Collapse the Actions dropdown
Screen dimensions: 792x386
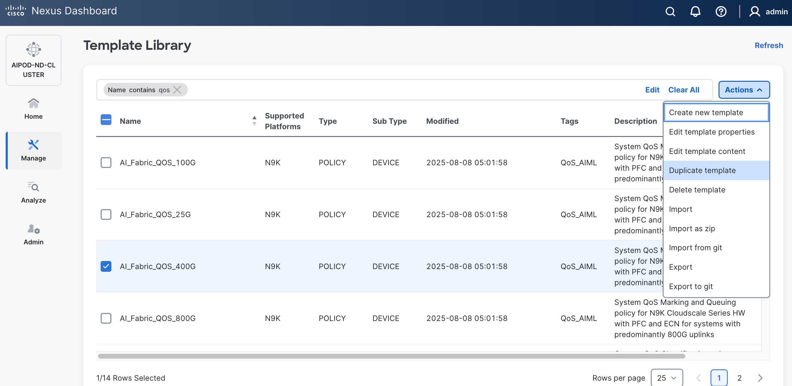pyautogui.click(x=744, y=90)
